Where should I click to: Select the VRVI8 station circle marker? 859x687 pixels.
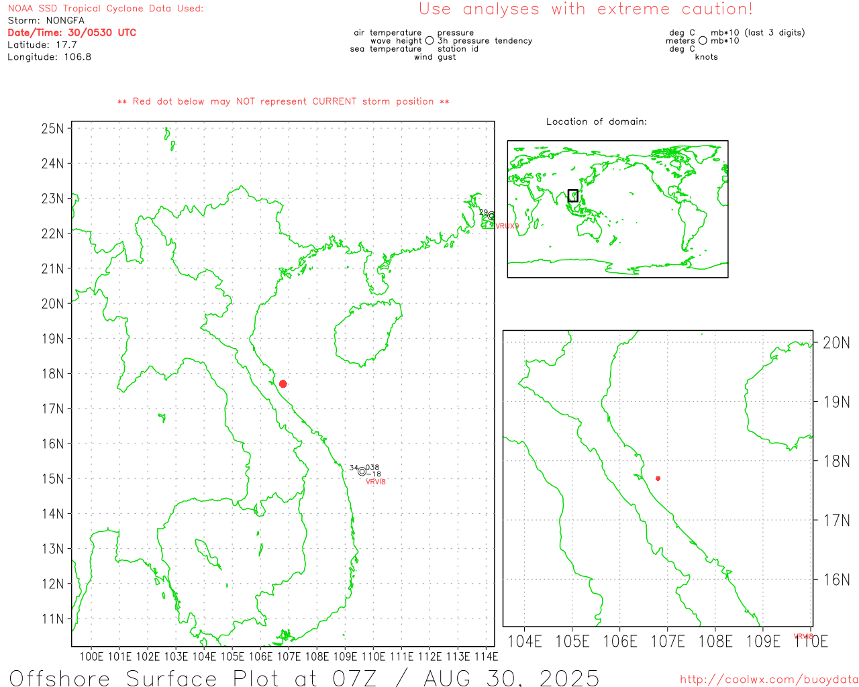coord(362,471)
